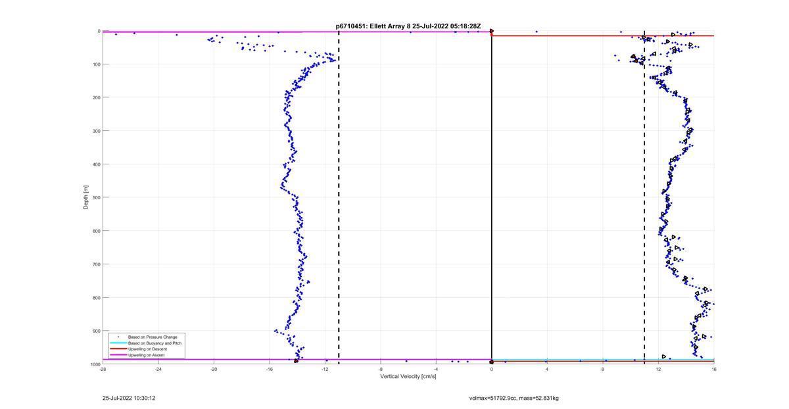The height and width of the screenshot is (409, 789).
Task: Click legend entry 'Upwelling on Ascent'
Action: (147, 355)
